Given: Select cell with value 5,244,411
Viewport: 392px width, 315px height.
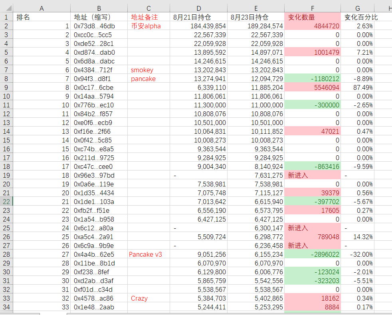Looking at the screenshot, I should point(198,307).
